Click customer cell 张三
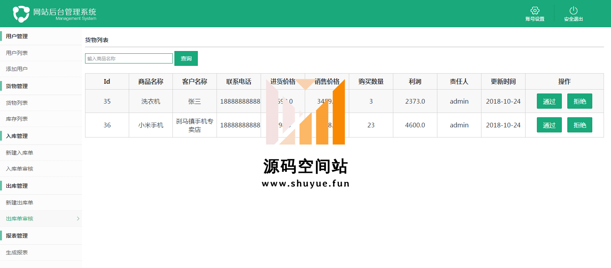 coord(195,101)
